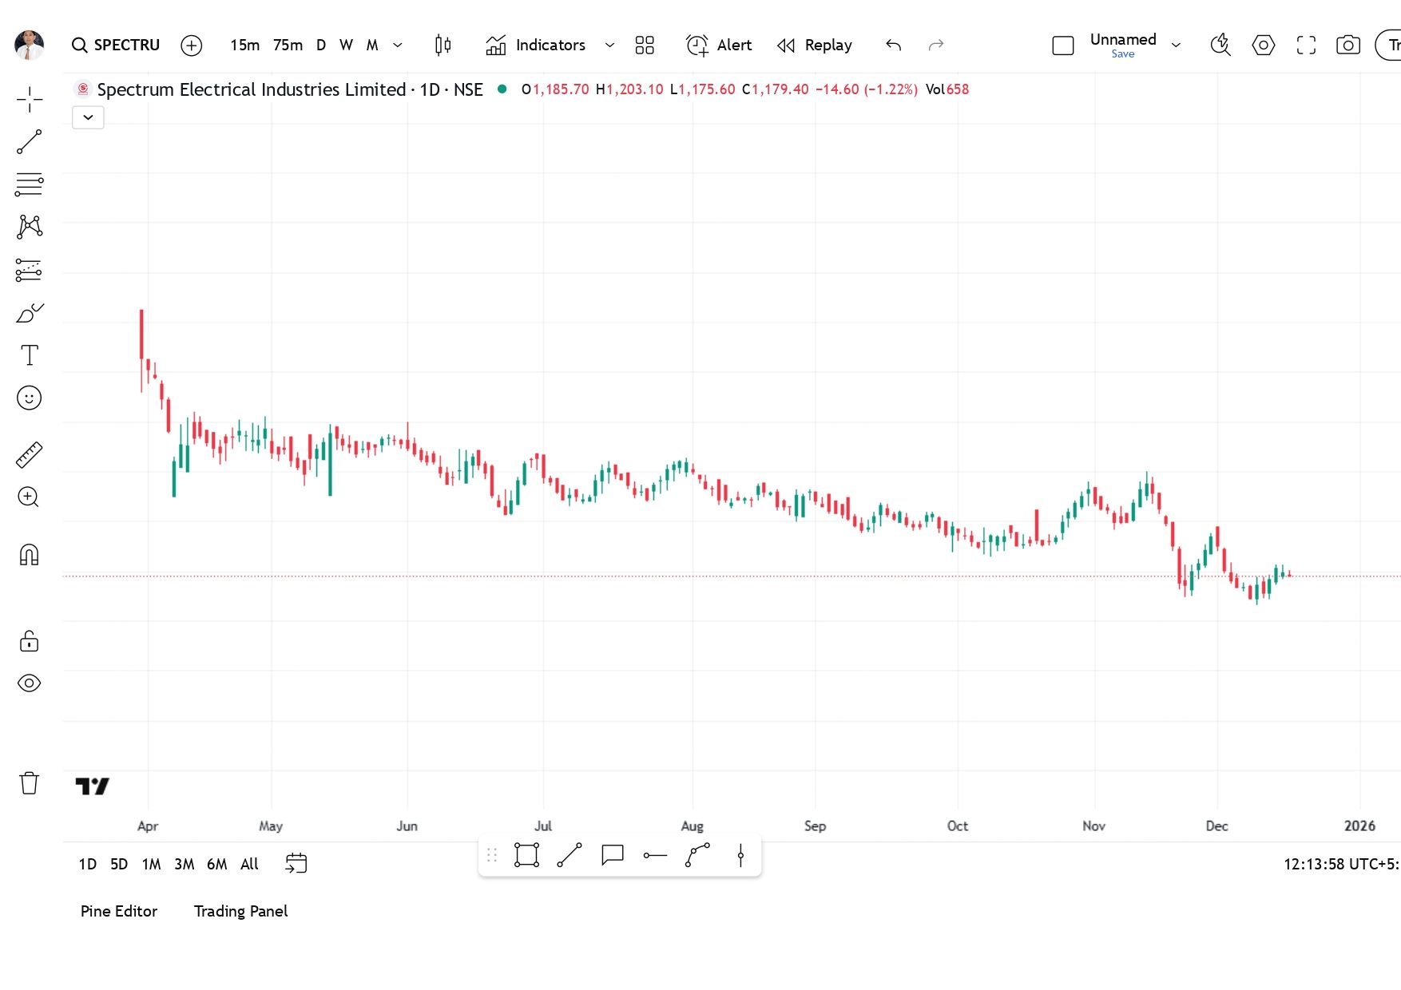This screenshot has height=990, width=1401.
Task: Open the Fibonacci retracement tools
Action: [30, 184]
